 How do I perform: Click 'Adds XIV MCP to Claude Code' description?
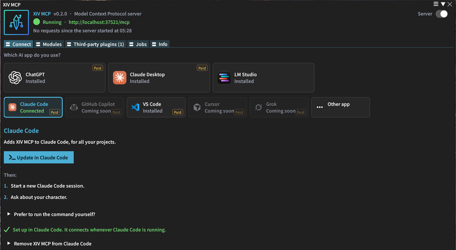click(x=60, y=142)
